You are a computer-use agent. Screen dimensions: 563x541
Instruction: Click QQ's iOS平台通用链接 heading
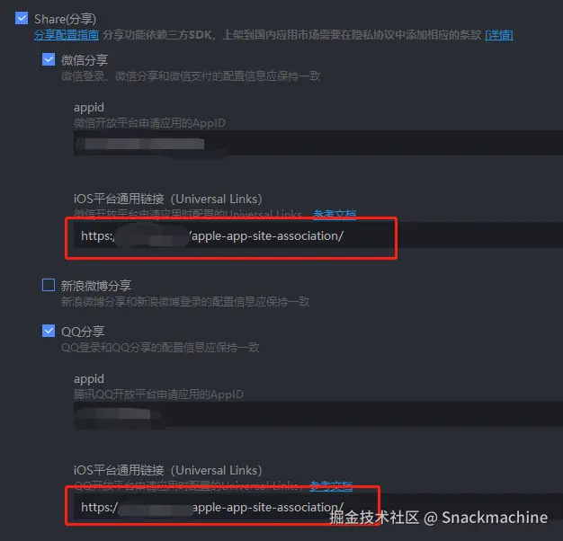[168, 470]
